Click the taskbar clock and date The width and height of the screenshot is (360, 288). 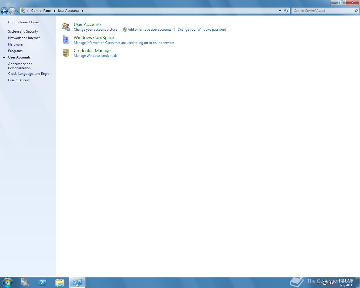(346, 283)
